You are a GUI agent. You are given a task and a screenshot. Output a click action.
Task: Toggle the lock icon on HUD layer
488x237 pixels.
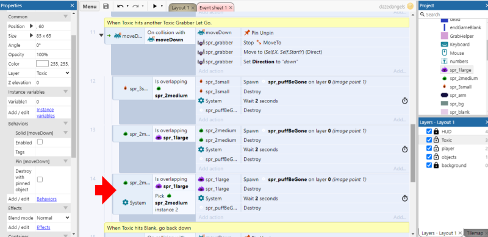[436, 132]
